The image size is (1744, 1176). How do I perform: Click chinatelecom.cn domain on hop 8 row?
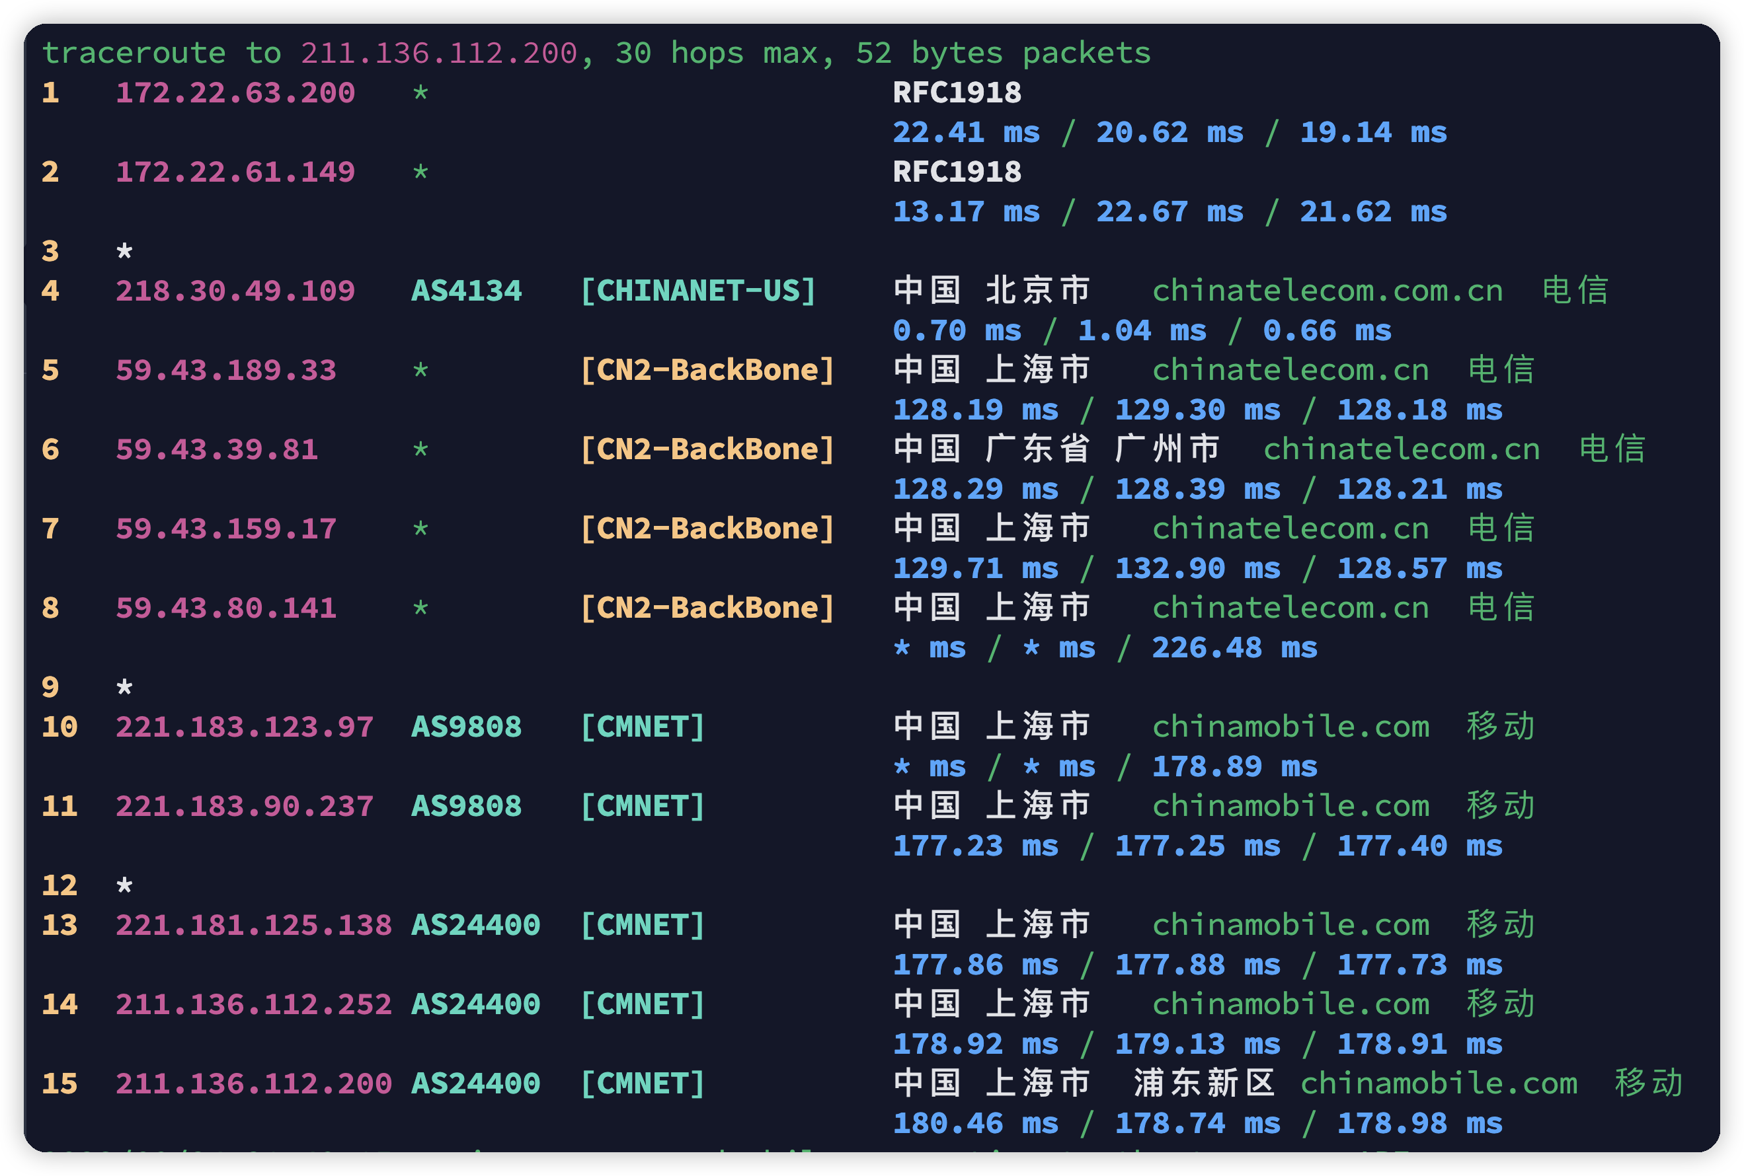1290,608
